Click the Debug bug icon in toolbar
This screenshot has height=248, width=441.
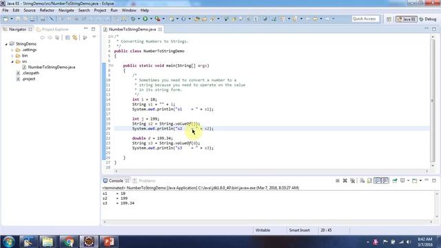[x=133, y=19]
